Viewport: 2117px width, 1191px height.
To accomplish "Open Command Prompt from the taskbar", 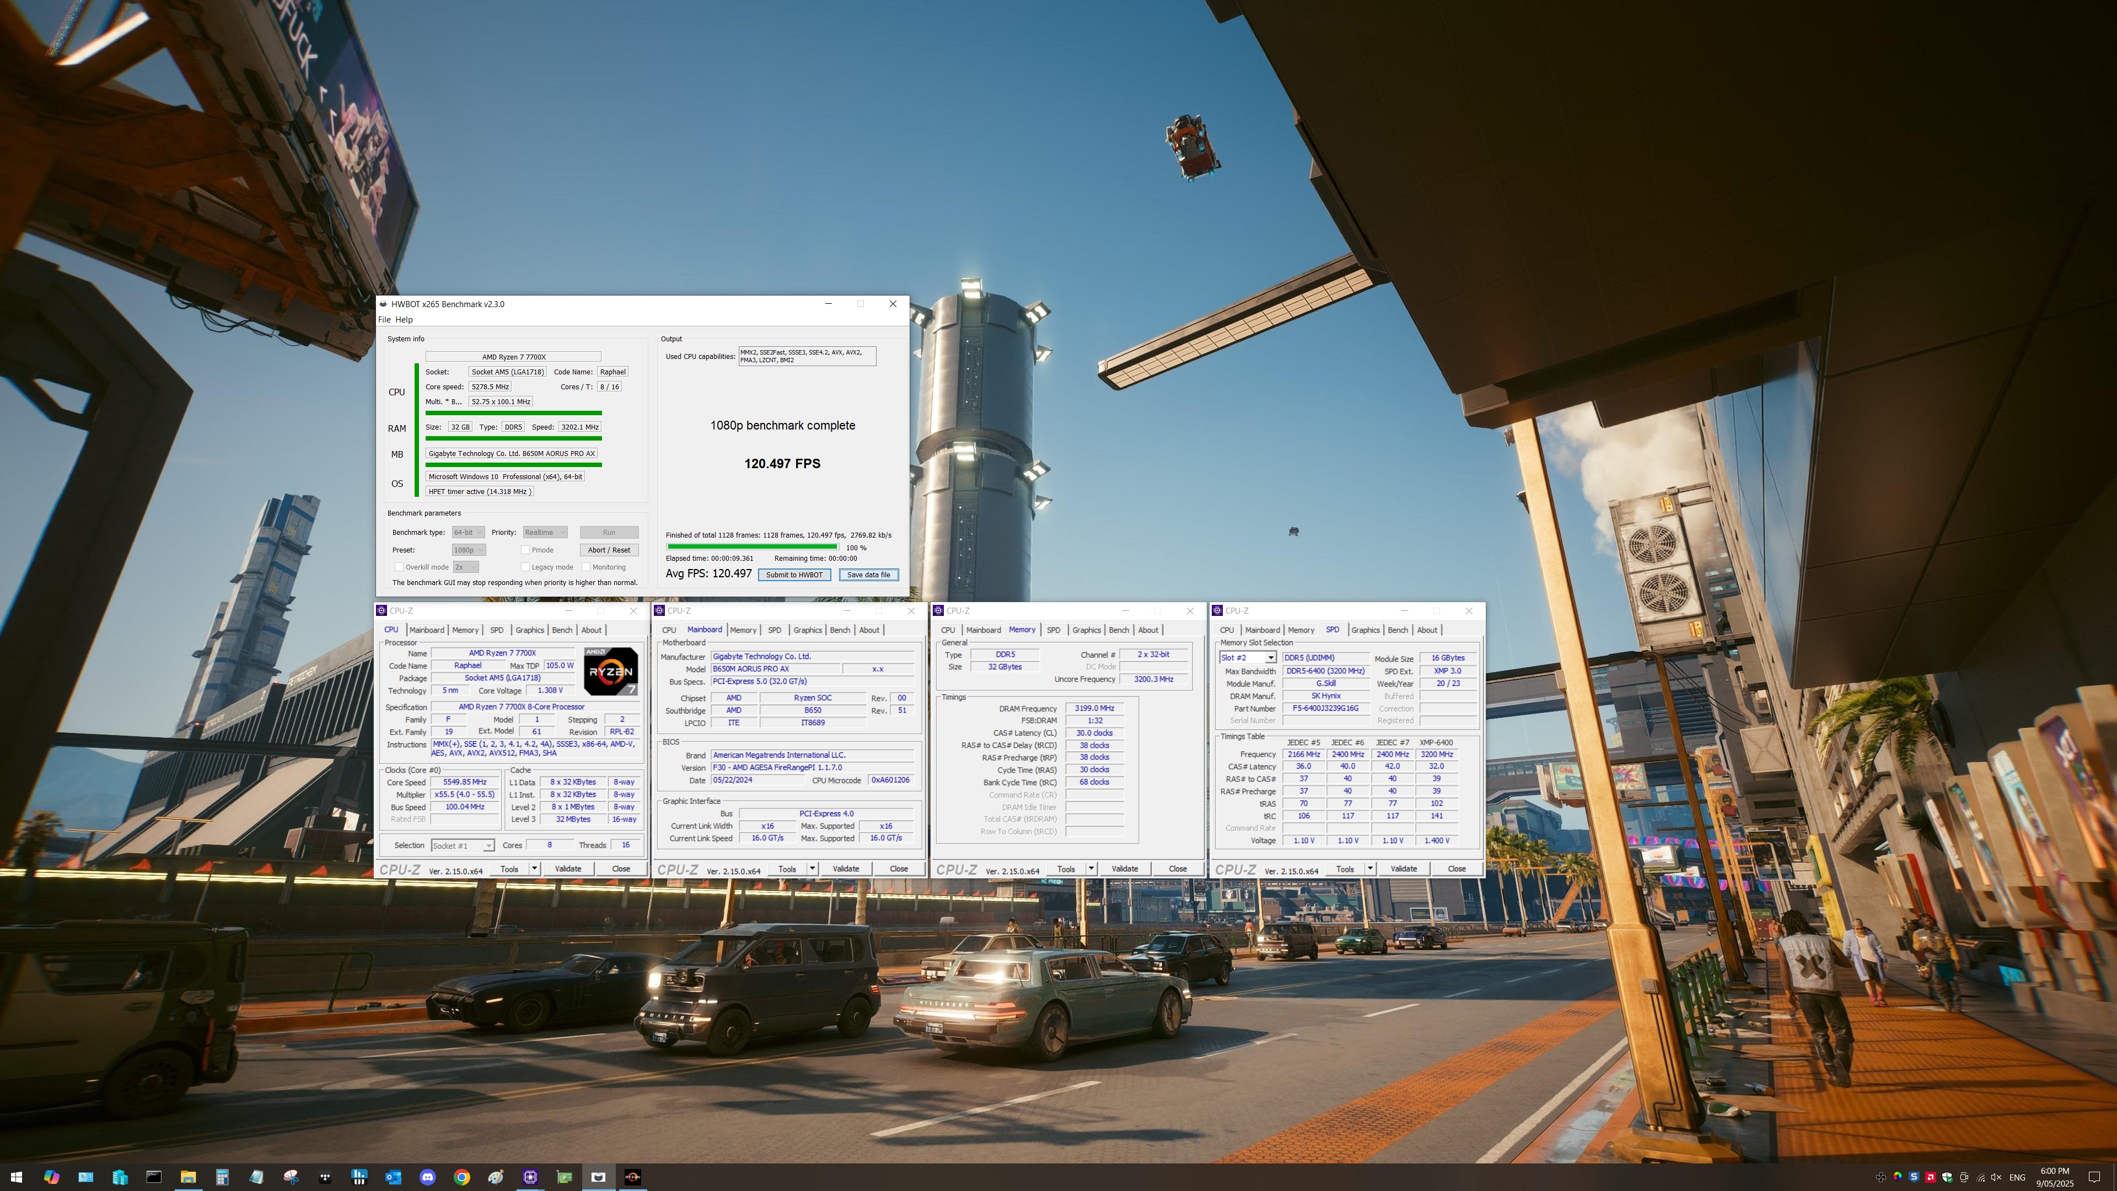I will click(x=154, y=1177).
